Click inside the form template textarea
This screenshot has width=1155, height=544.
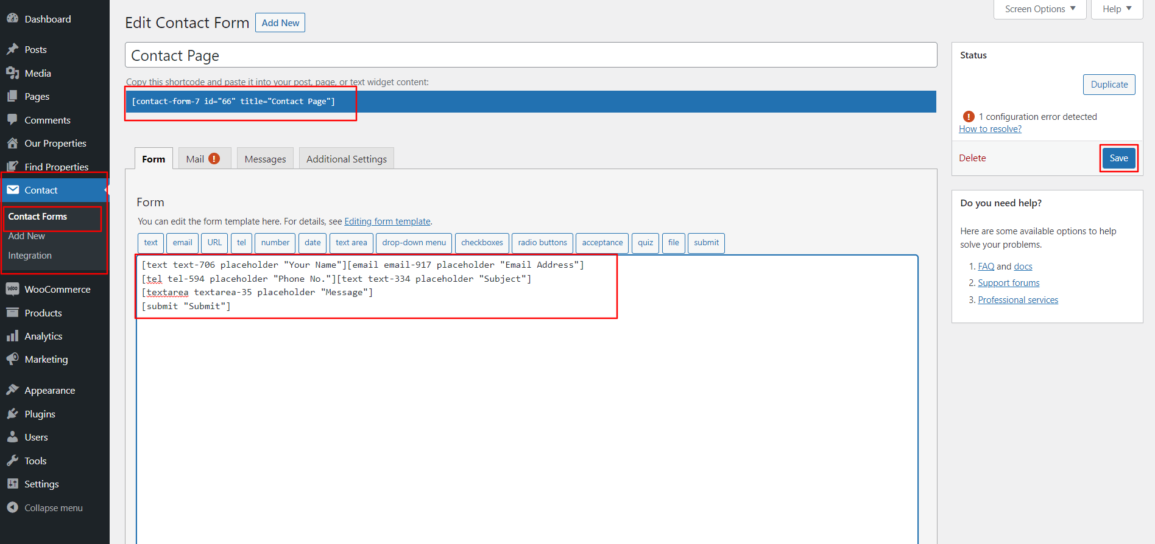coord(527,399)
